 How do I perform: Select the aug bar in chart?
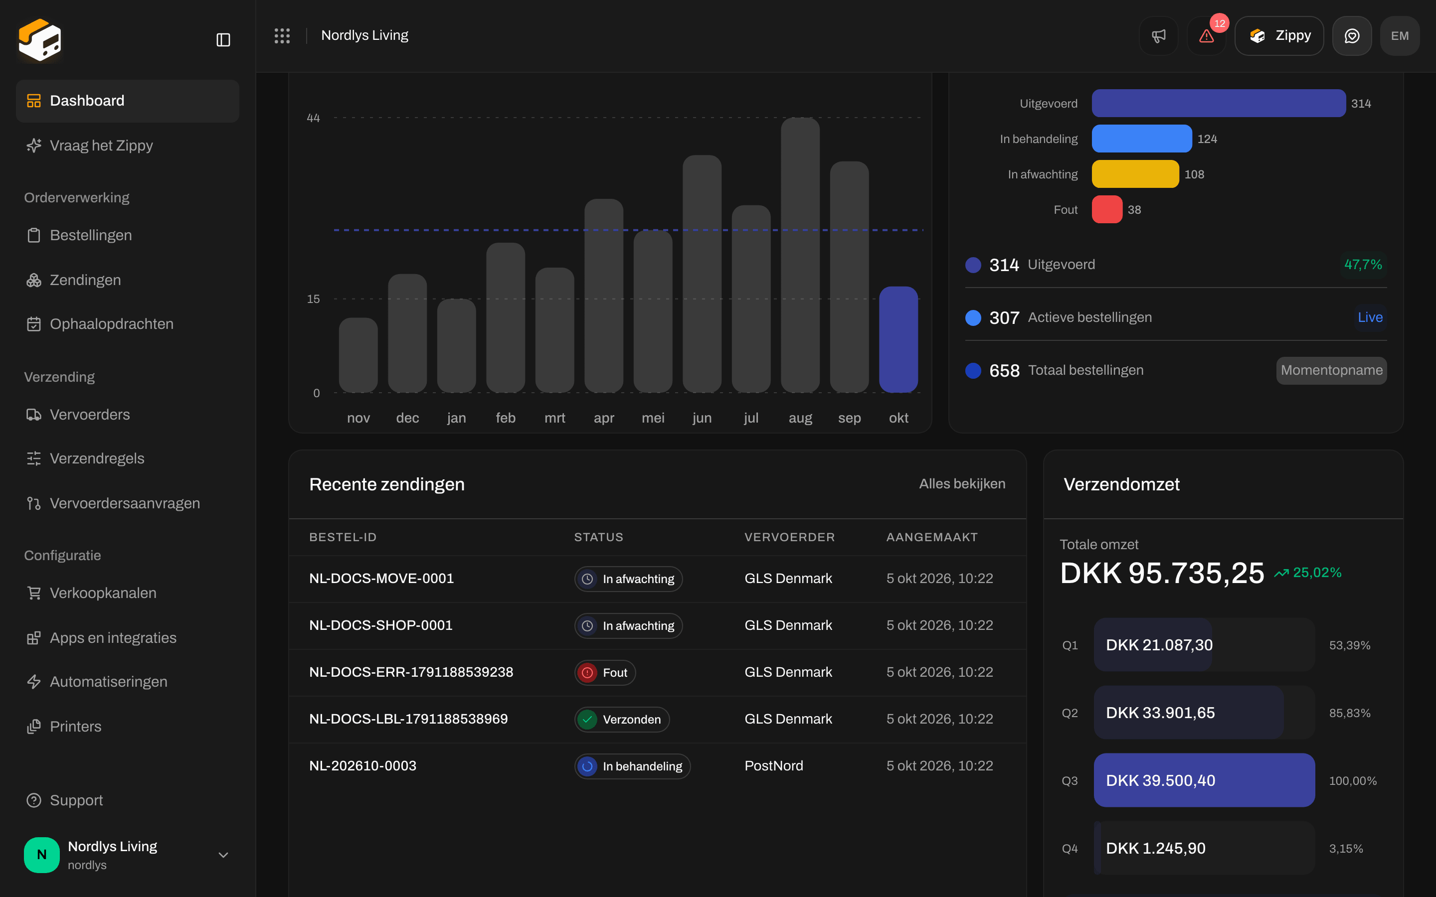pyautogui.click(x=800, y=255)
